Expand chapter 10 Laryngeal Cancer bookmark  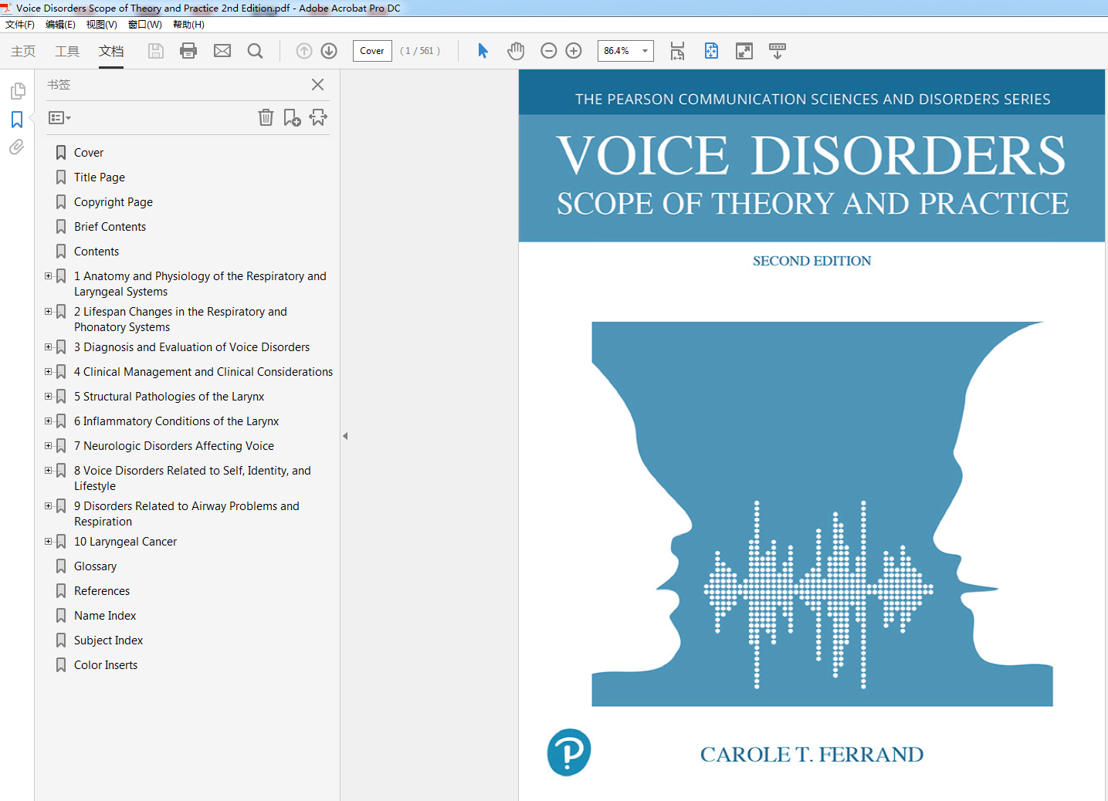click(x=49, y=542)
